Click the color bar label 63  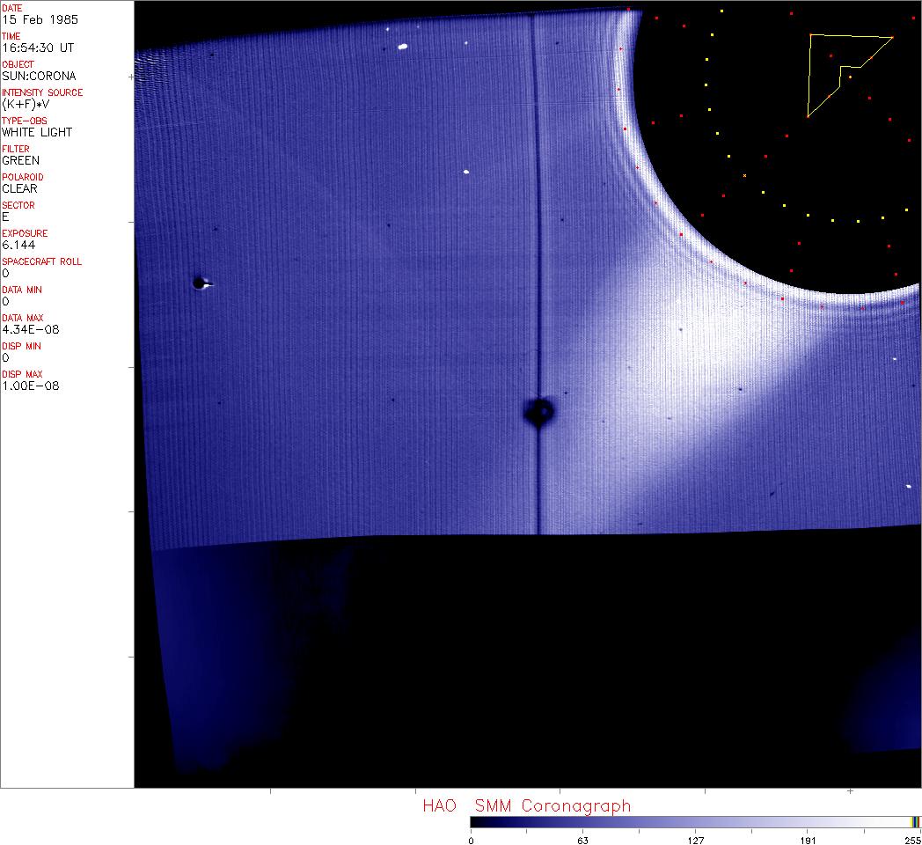coord(582,840)
